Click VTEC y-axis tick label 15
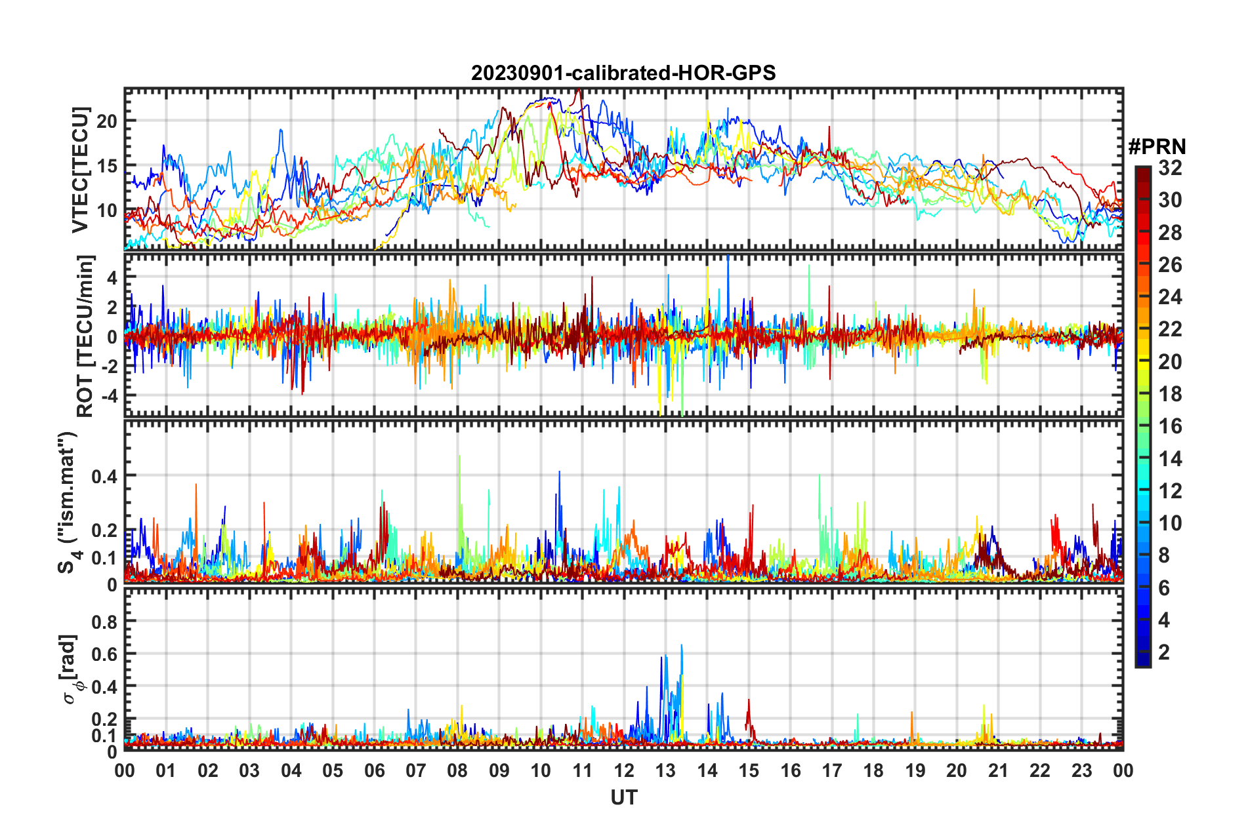The width and height of the screenshot is (1248, 834). click(x=108, y=166)
